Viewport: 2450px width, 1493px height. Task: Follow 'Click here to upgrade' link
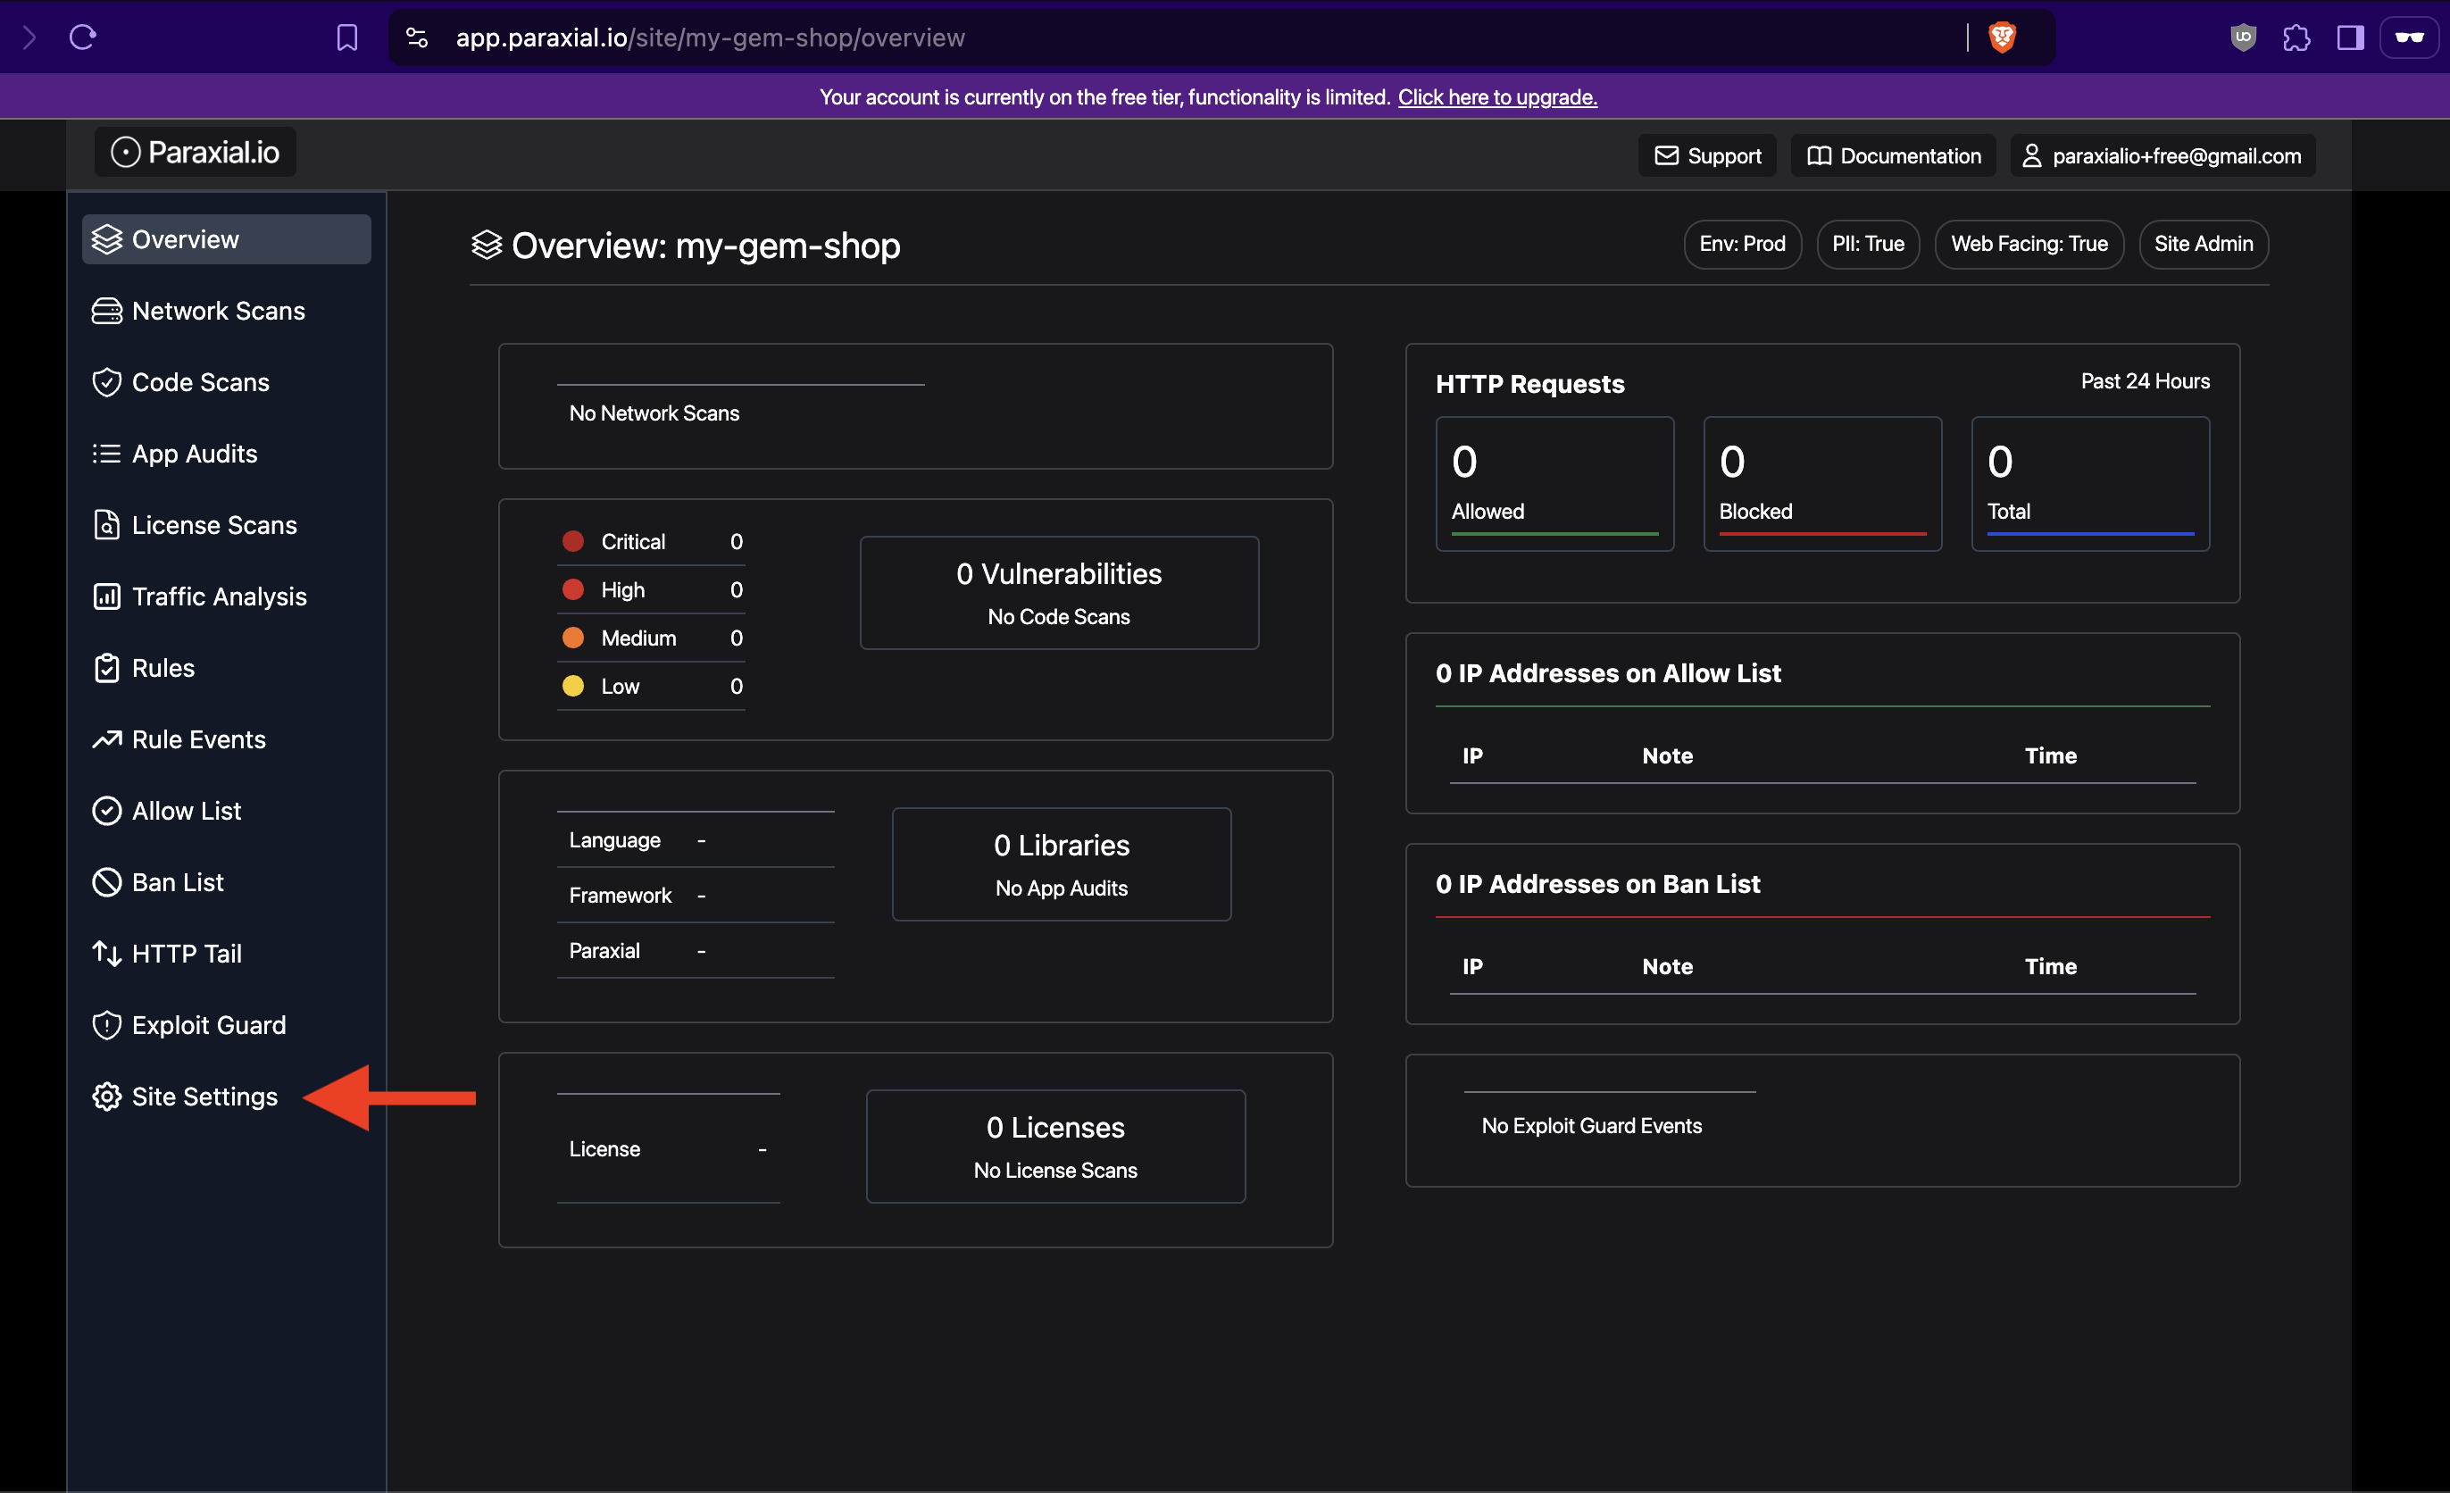(1497, 97)
